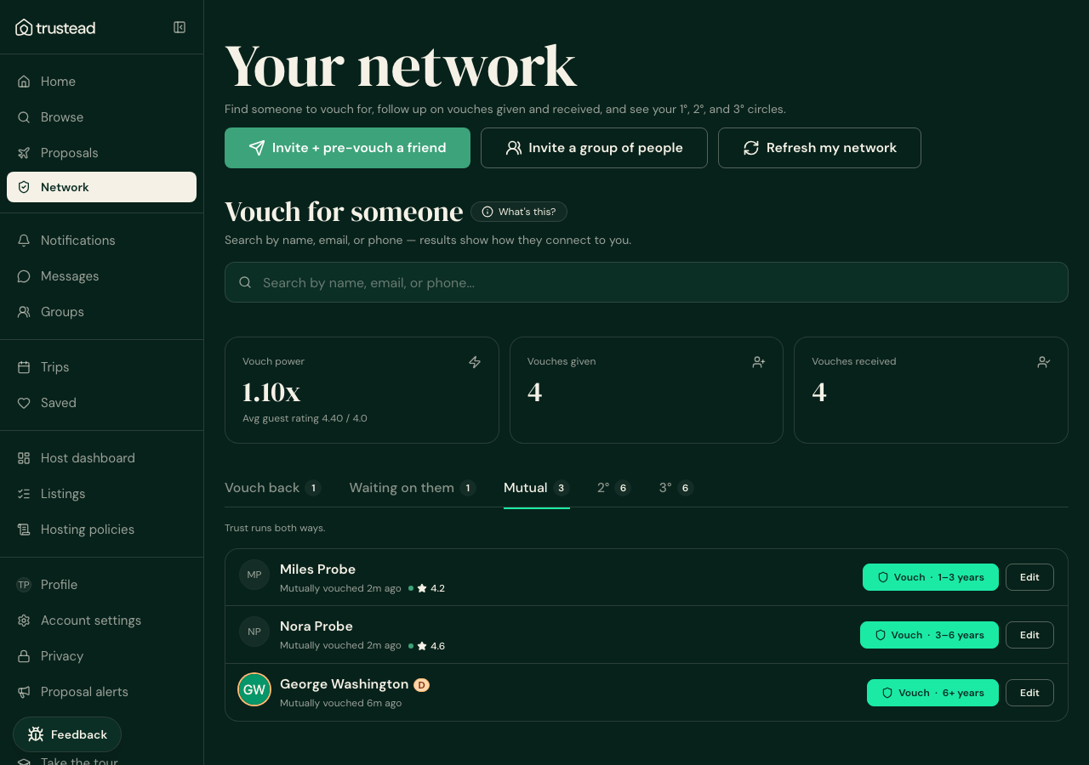
Task: Click the Proposals rocket icon
Action: click(24, 153)
